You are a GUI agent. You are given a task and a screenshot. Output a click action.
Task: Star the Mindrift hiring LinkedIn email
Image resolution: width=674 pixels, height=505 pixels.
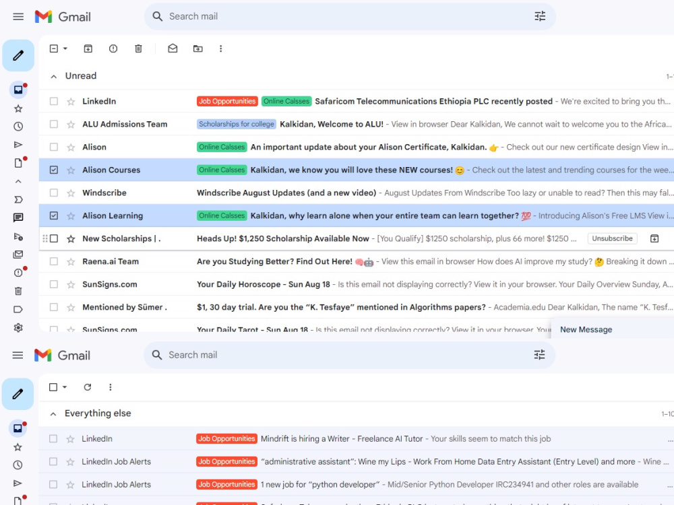point(71,439)
